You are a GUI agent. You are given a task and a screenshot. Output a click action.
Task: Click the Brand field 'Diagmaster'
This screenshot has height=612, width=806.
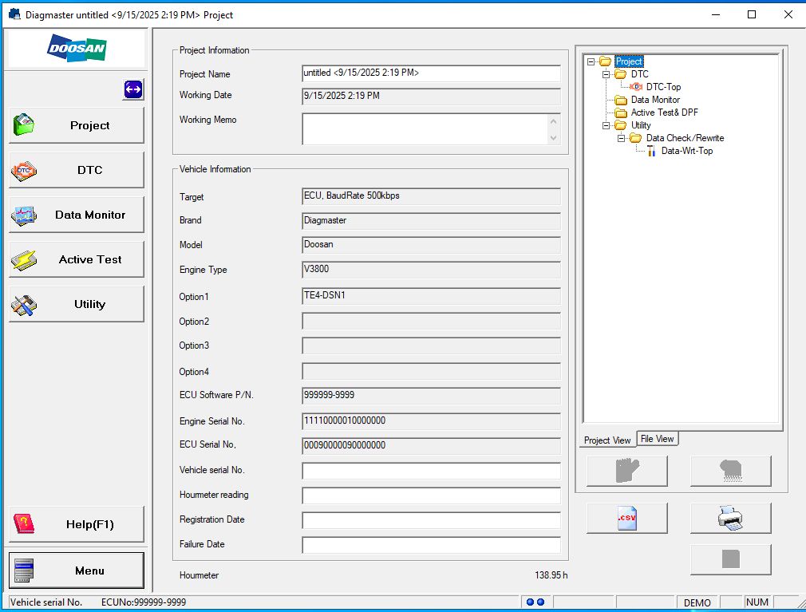431,221
